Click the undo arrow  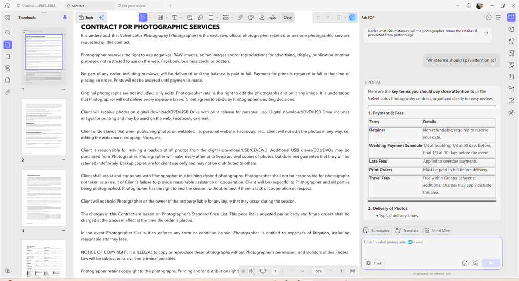318,18
